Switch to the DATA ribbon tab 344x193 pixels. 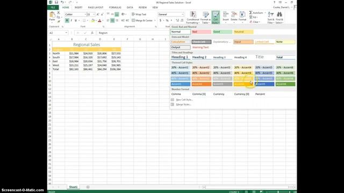click(130, 8)
